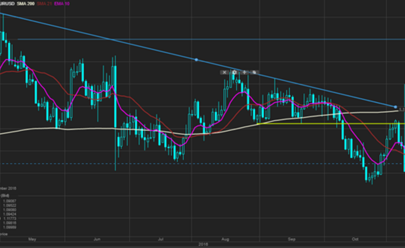Click the 2016 year label
This screenshot has height=248, width=405.
pos(203,244)
